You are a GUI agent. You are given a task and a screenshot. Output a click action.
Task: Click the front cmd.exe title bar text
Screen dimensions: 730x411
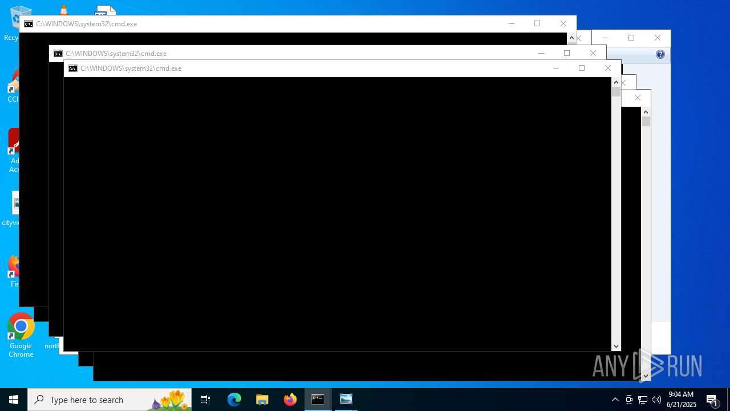(131, 68)
